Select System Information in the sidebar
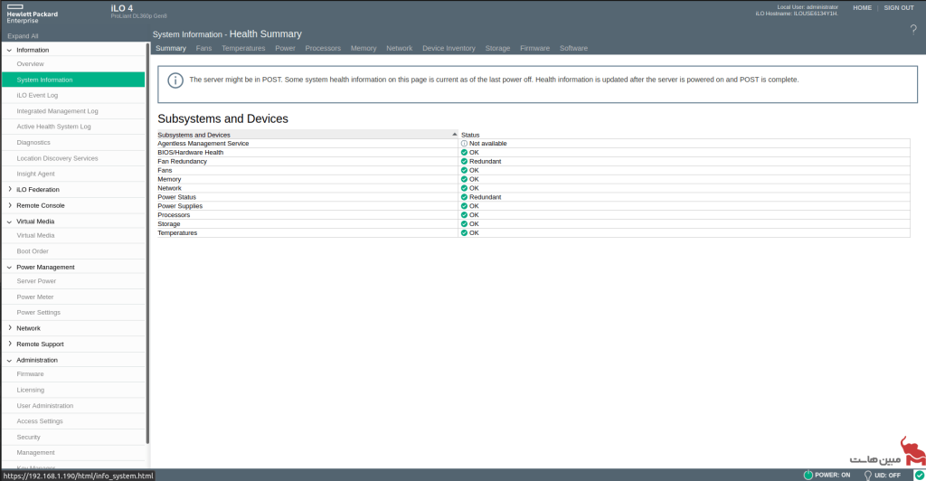The width and height of the screenshot is (926, 481). pos(73,80)
